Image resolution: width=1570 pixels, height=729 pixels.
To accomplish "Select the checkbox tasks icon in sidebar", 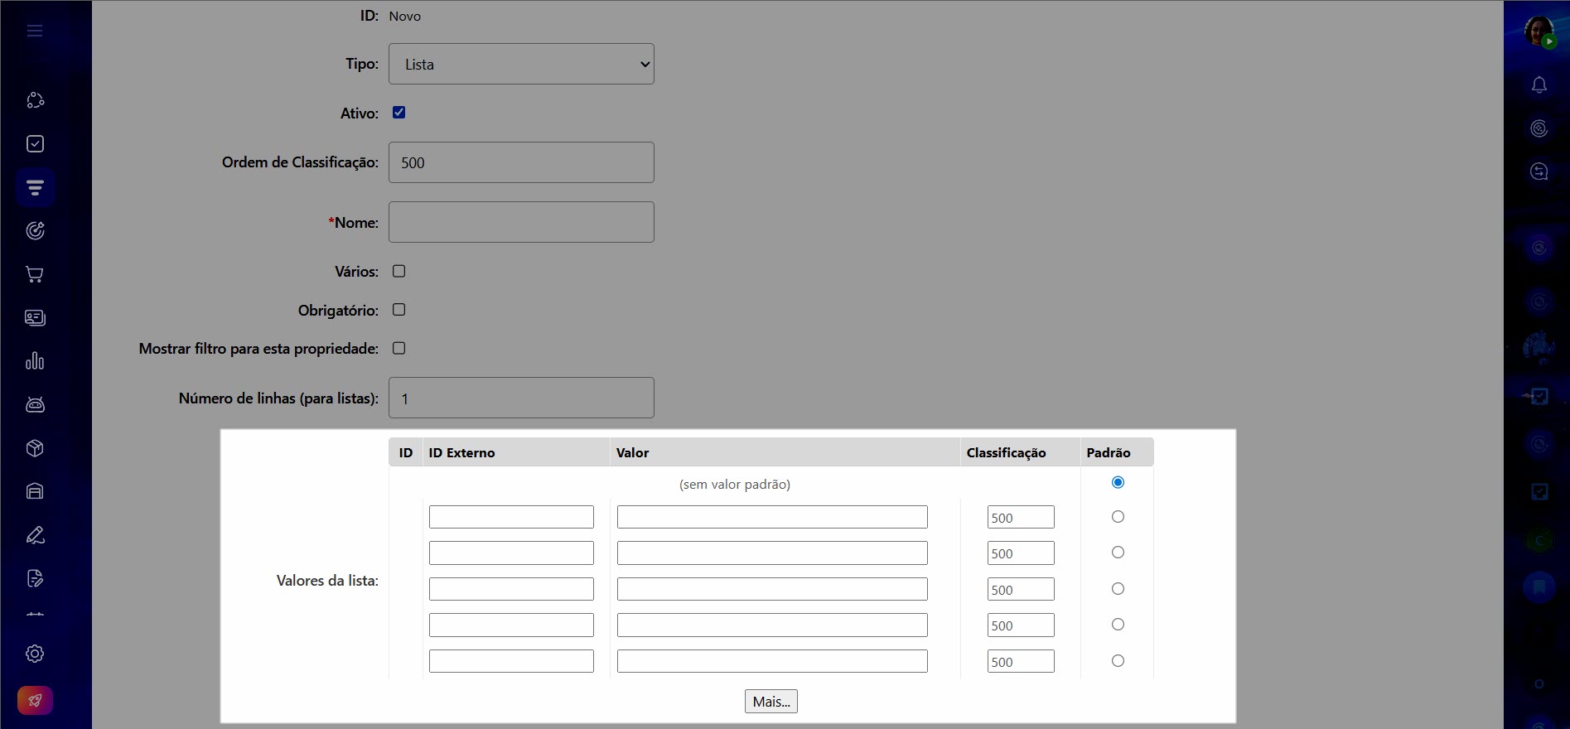I will tap(35, 144).
